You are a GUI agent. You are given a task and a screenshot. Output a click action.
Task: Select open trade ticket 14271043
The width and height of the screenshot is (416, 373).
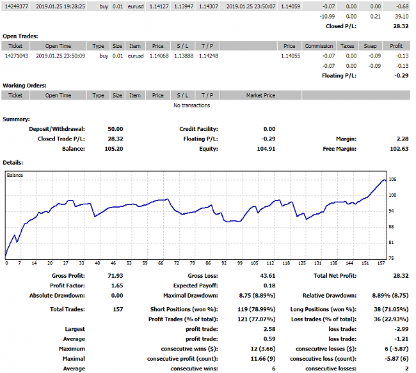click(x=17, y=56)
